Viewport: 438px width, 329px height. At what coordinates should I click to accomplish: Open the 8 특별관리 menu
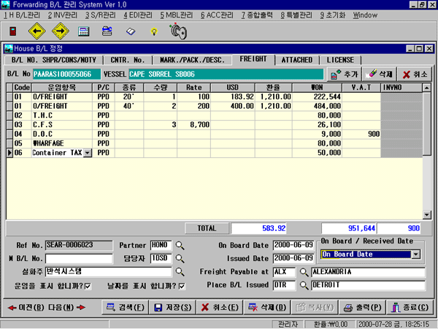[296, 15]
